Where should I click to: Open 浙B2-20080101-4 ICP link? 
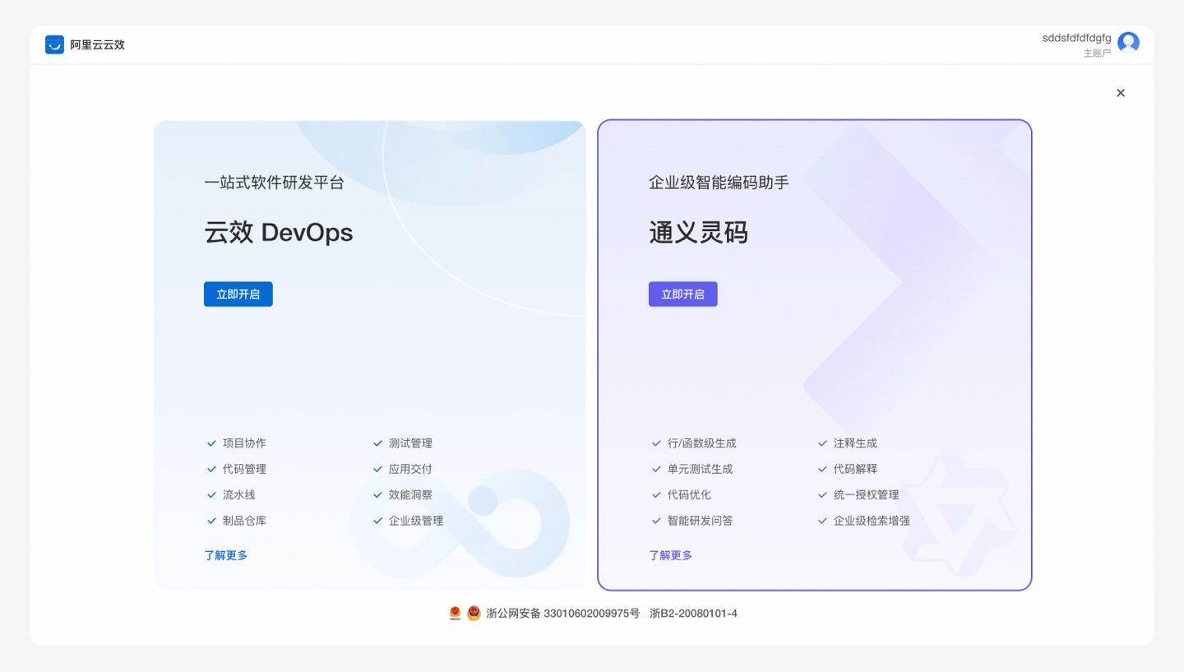click(693, 614)
